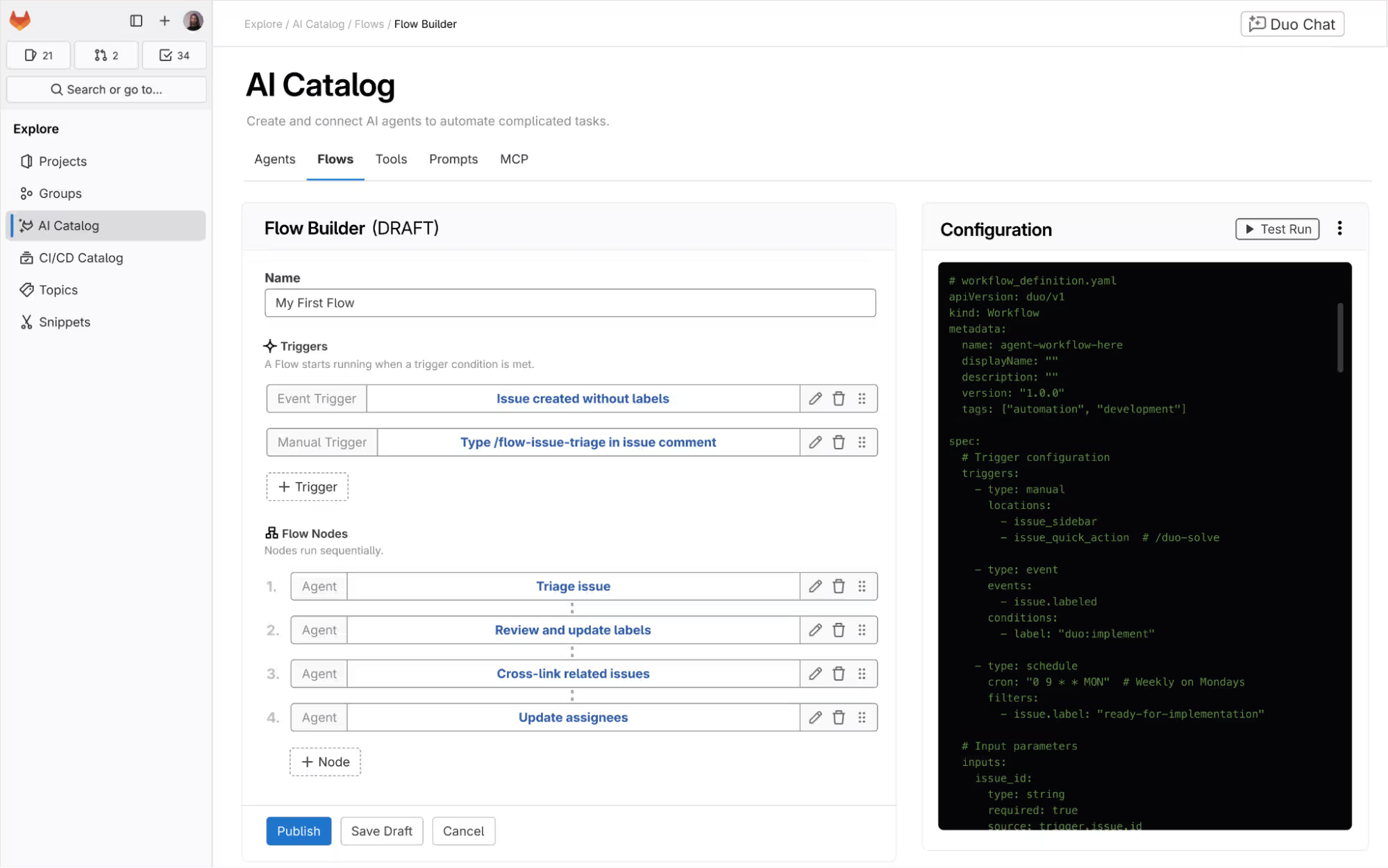1388x868 pixels.
Task: Open the user avatar menu
Action: (193, 21)
